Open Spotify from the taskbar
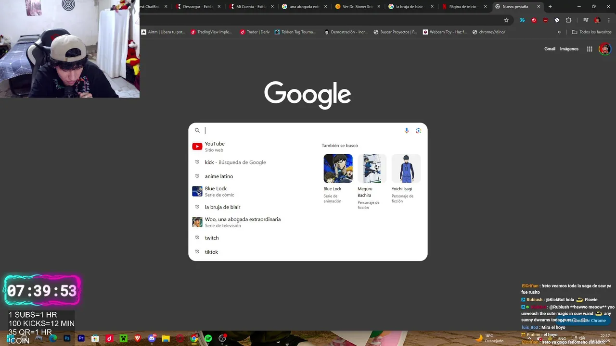The width and height of the screenshot is (616, 346). tap(208, 338)
